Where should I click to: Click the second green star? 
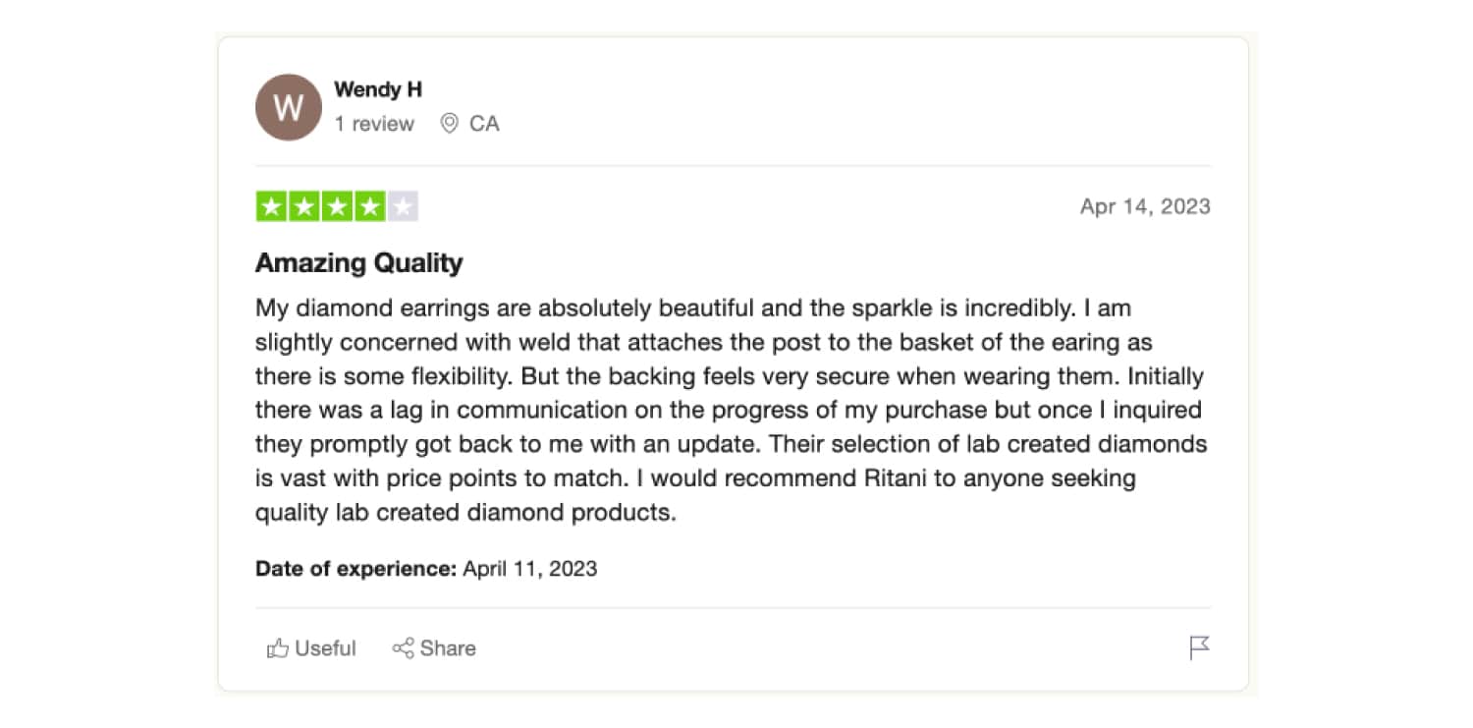(x=302, y=206)
